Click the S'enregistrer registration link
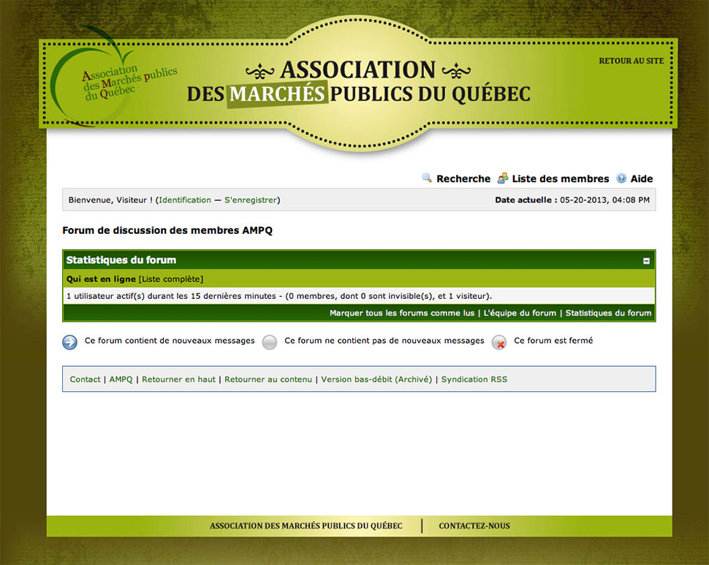The image size is (709, 565). tap(250, 200)
